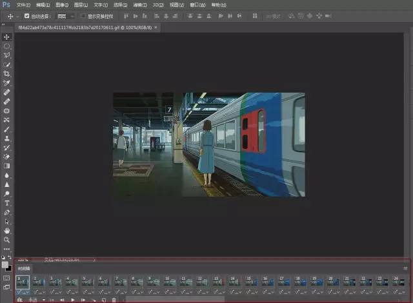
Task: Play the timeline animation
Action: 72,300
